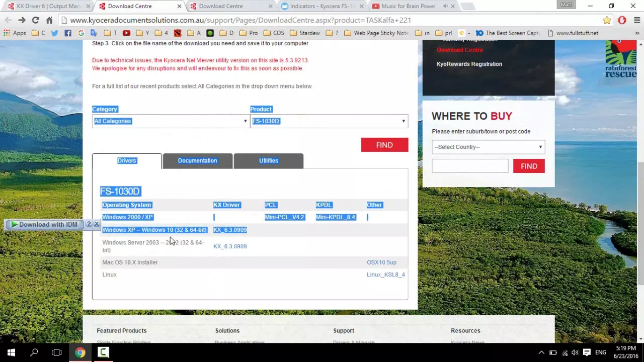Download the Mini-PCL_V4.2 driver

[x=284, y=217]
